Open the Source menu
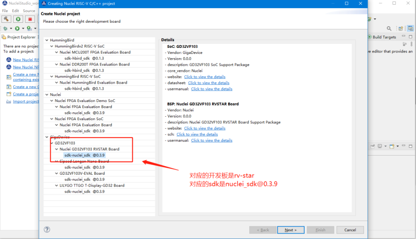The height and width of the screenshot is (239, 416). (x=29, y=11)
